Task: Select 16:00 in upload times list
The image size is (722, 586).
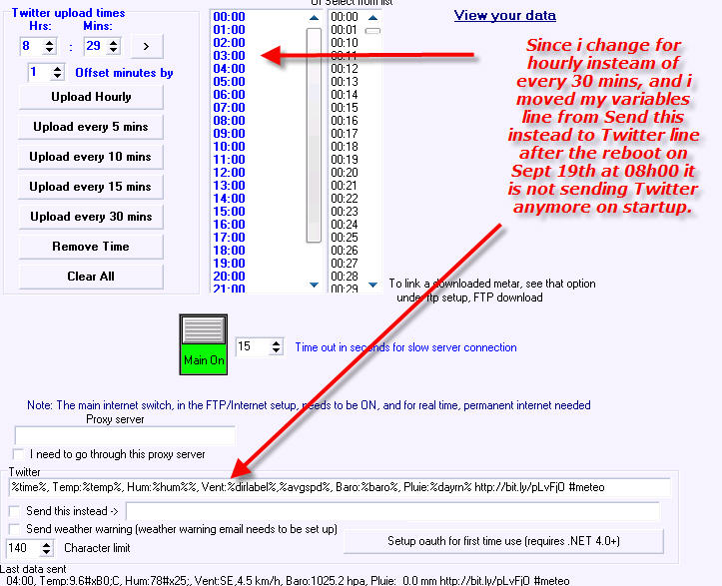Action: 229,225
